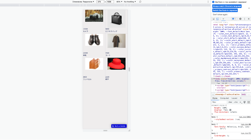Toggle the device toolbar icon
The height and width of the screenshot is (140, 251).
point(217,19)
